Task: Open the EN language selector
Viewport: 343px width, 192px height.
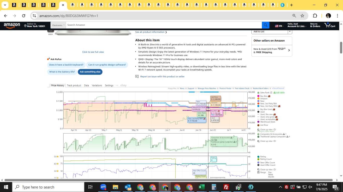Action: 279,26
